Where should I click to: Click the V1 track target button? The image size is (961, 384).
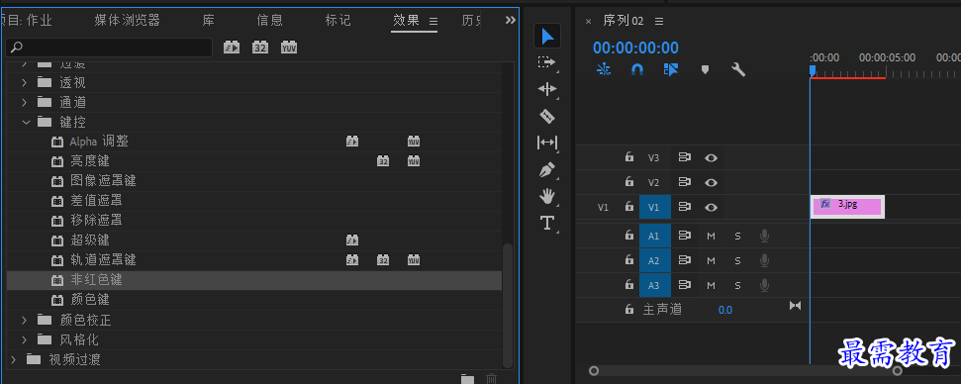pos(654,207)
